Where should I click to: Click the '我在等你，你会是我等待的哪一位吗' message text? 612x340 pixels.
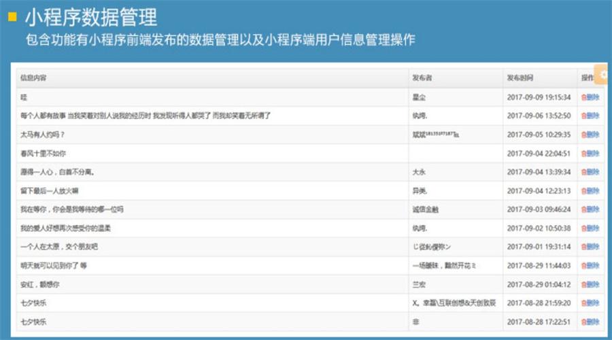(x=72, y=209)
